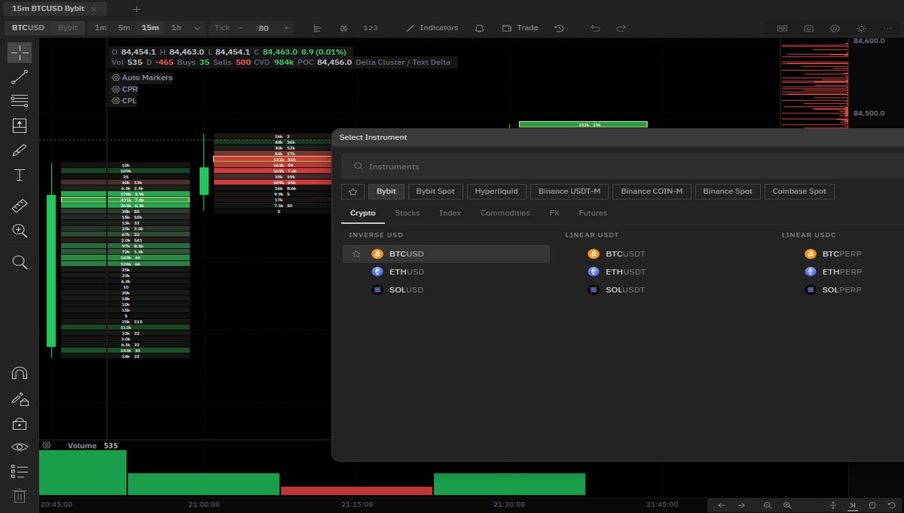Select the trend line drawing tool

pyautogui.click(x=20, y=77)
